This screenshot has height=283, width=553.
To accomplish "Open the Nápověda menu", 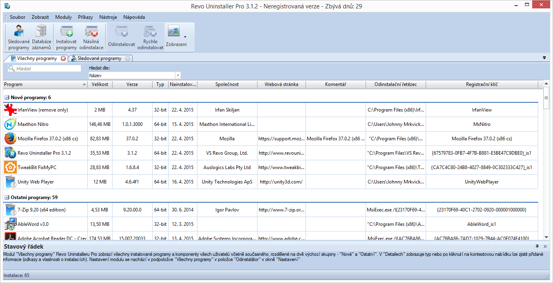I will click(134, 17).
